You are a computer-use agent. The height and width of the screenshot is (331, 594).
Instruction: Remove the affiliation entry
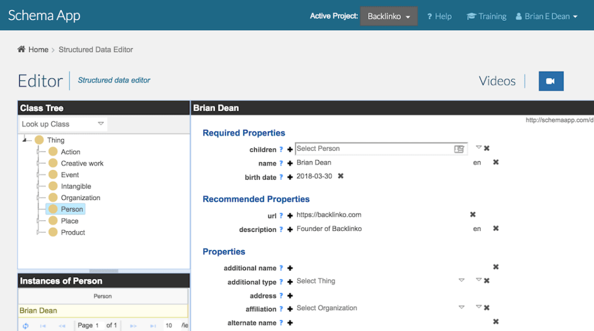tap(487, 307)
